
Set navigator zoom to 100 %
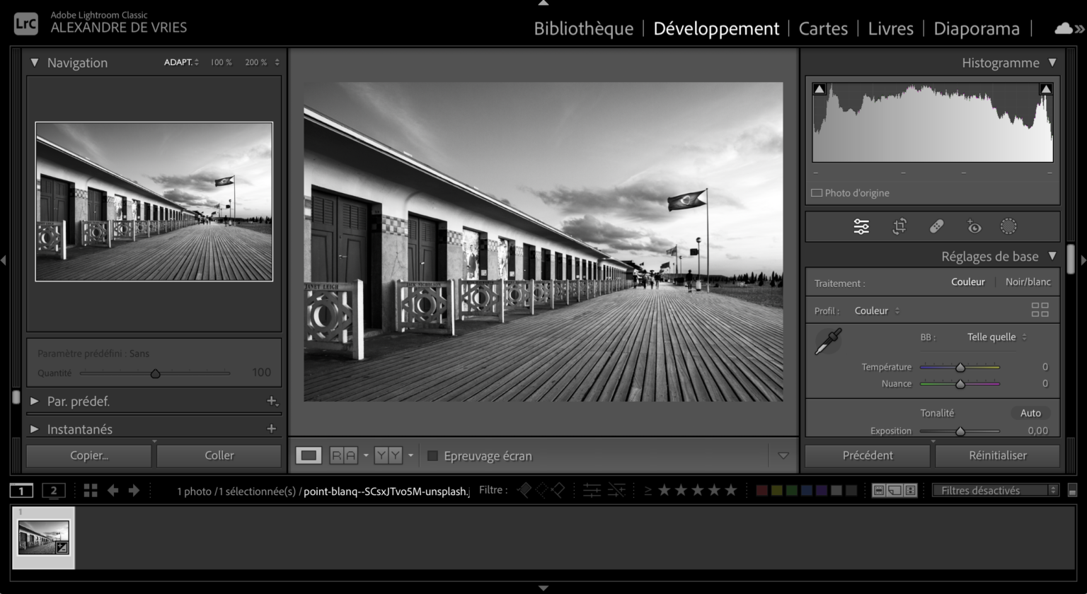[x=221, y=62]
